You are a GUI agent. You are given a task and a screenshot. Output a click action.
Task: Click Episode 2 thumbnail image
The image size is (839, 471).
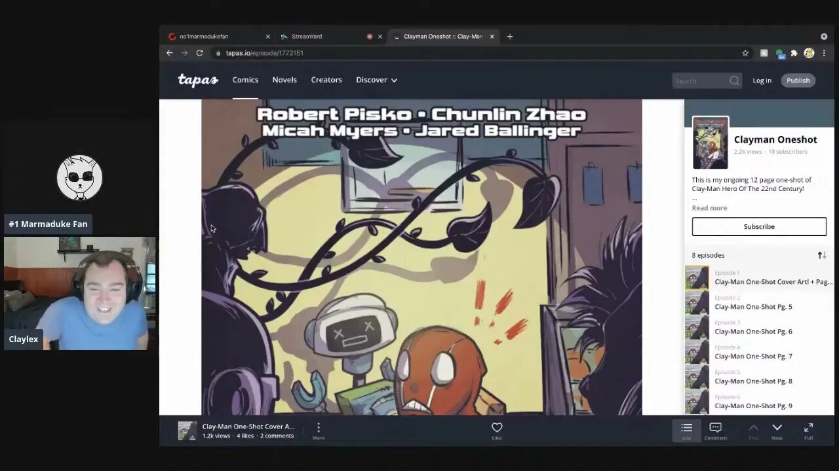click(x=697, y=302)
